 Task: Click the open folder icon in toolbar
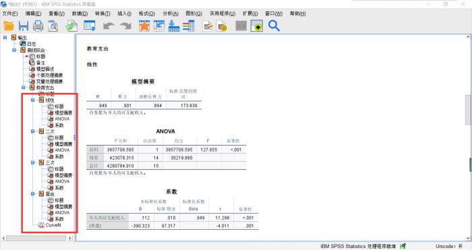tap(9, 26)
